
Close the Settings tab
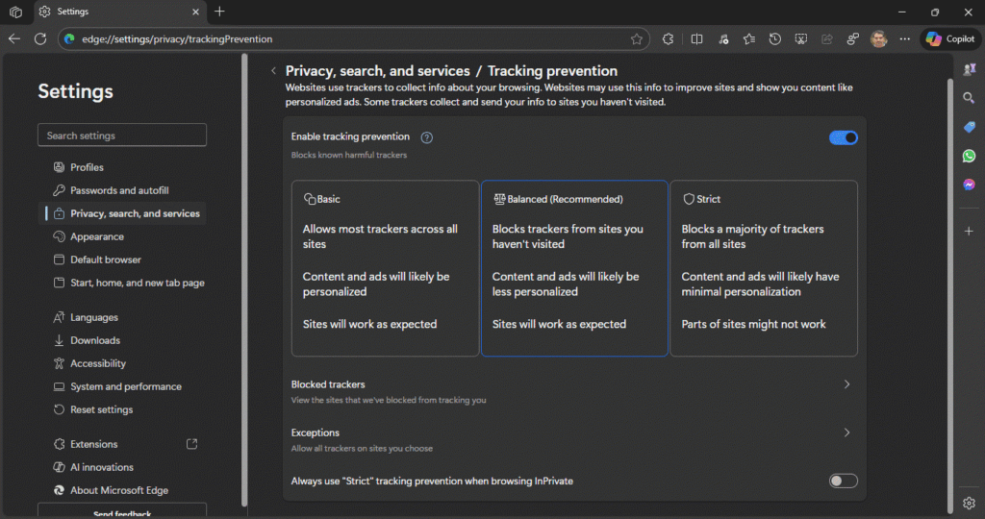195,12
